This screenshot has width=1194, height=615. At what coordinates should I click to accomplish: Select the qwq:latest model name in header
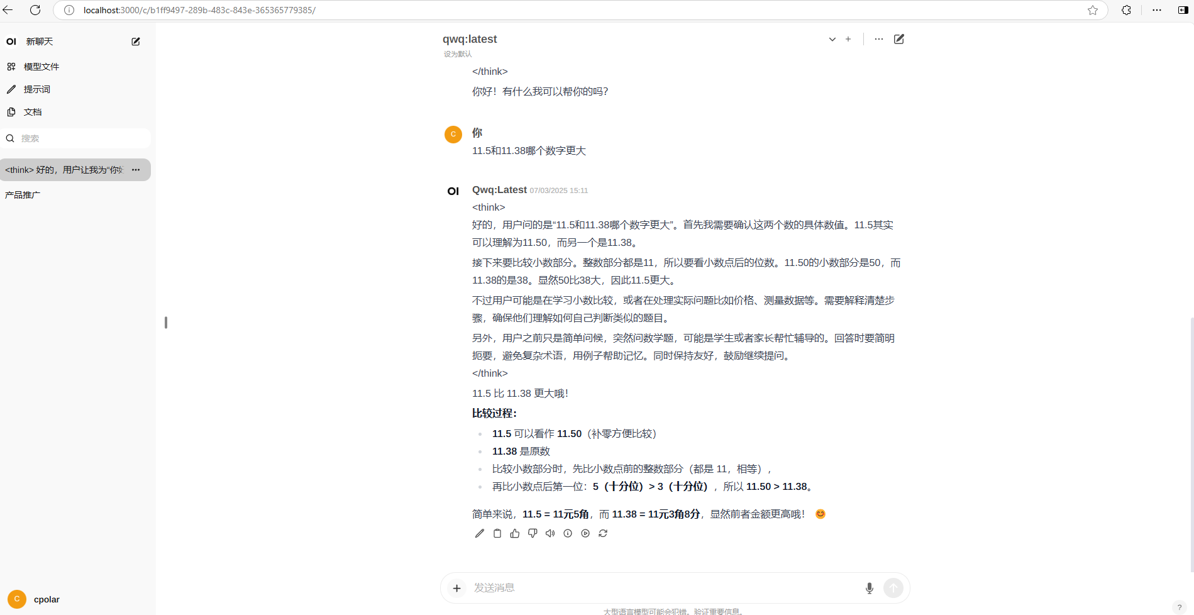click(x=470, y=39)
